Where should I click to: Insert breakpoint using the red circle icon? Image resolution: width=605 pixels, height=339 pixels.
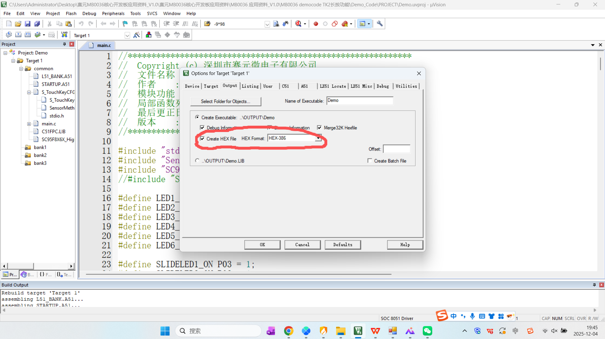pos(316,24)
